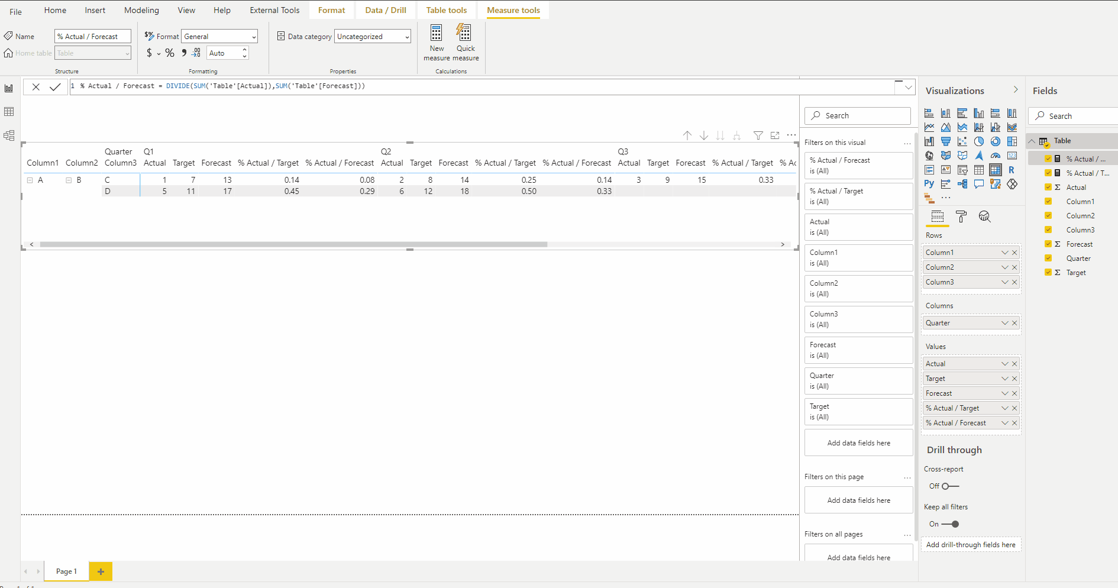Open the Report view icon in left sidebar
The width and height of the screenshot is (1118, 588).
pyautogui.click(x=9, y=88)
